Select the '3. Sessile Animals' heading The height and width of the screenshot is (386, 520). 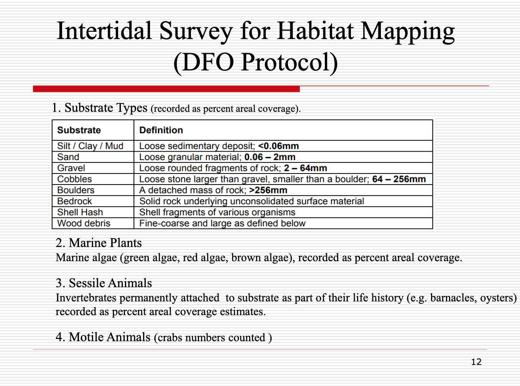[x=104, y=283]
